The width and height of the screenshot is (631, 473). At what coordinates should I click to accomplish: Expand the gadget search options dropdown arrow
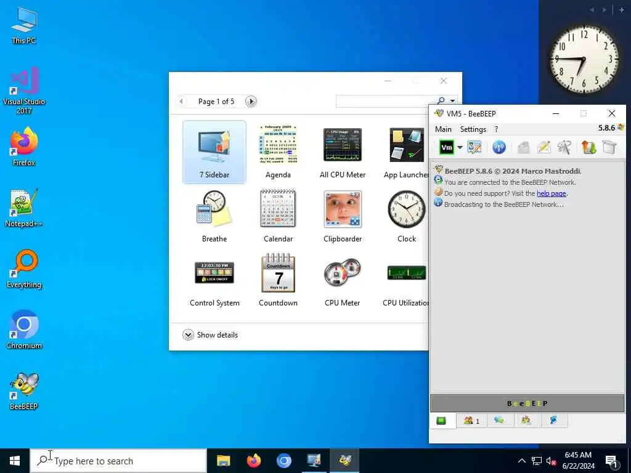pyautogui.click(x=452, y=102)
